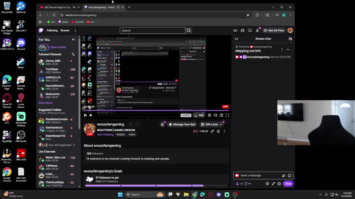Select Following in Twitch navigation

[x=52, y=30]
